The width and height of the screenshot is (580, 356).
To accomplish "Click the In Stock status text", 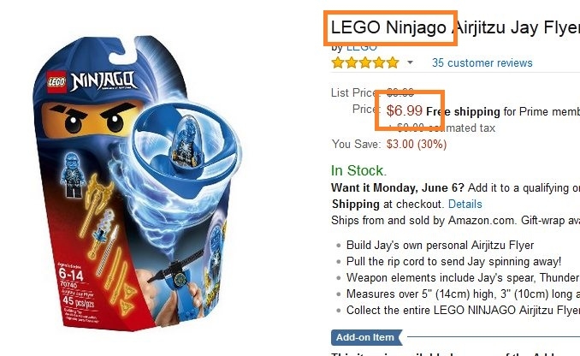I will [358, 170].
